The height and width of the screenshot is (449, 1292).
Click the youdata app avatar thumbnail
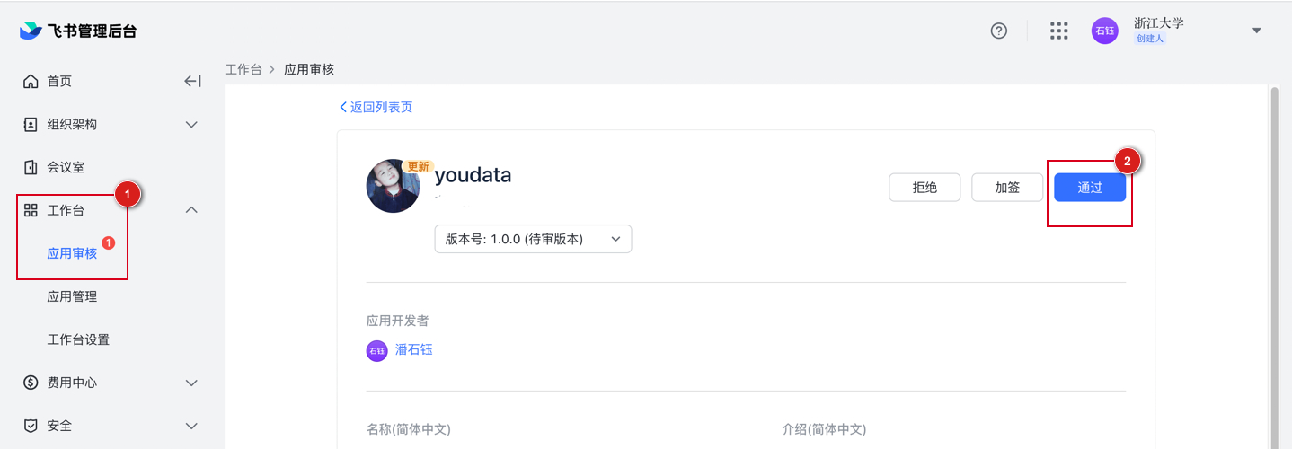[x=393, y=186]
